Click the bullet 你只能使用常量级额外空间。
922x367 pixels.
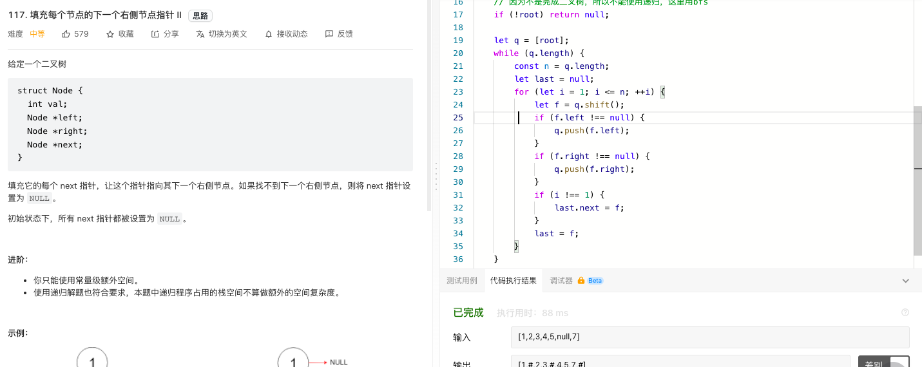click(x=86, y=281)
